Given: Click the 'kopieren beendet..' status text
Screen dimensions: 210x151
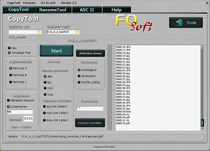Looking at the screenshot, I should click(104, 147).
